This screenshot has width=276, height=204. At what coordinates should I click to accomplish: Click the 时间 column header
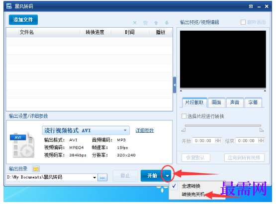[x=130, y=32]
